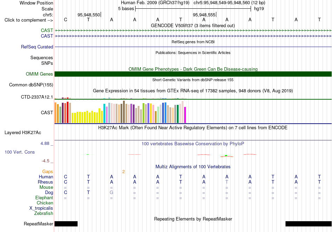Select the 'Scale' label in the ruler
This screenshot has height=232, width=332.
coord(47,9)
